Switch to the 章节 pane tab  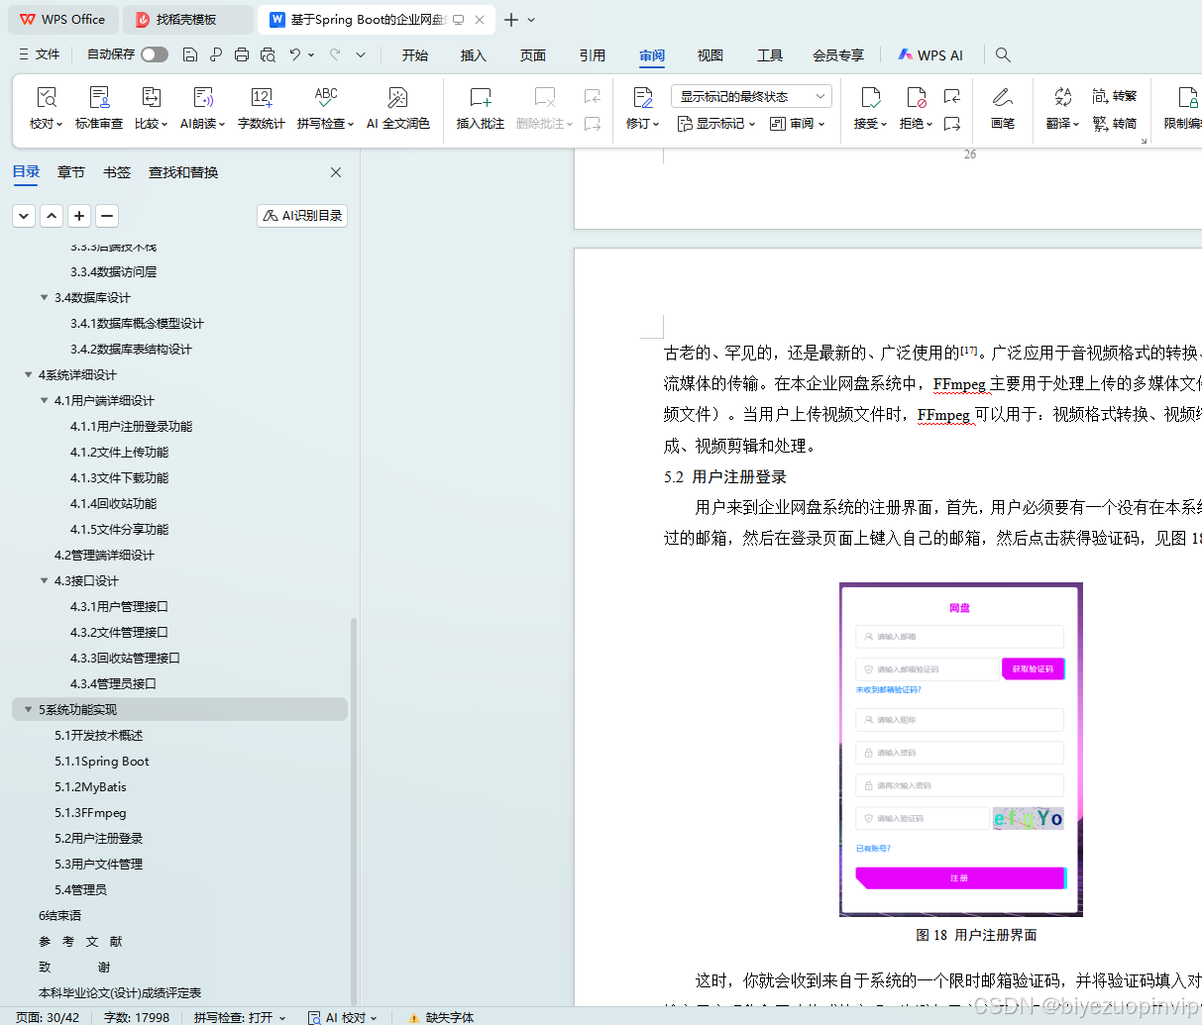coord(71,172)
